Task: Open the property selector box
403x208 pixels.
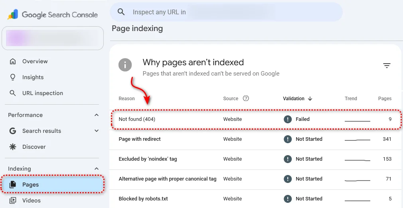Action: [53, 38]
